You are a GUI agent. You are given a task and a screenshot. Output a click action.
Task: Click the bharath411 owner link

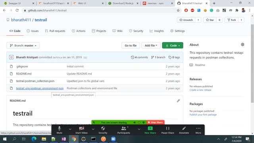point(21,20)
